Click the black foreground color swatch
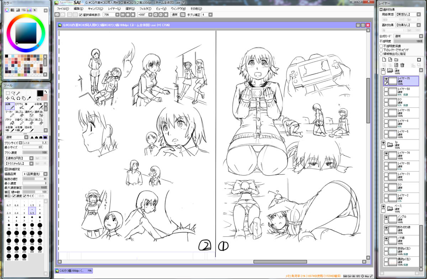 [40, 93]
